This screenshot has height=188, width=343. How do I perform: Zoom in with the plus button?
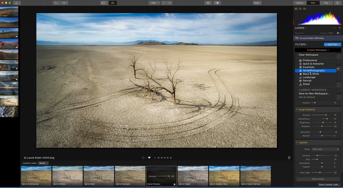(x=169, y=3)
